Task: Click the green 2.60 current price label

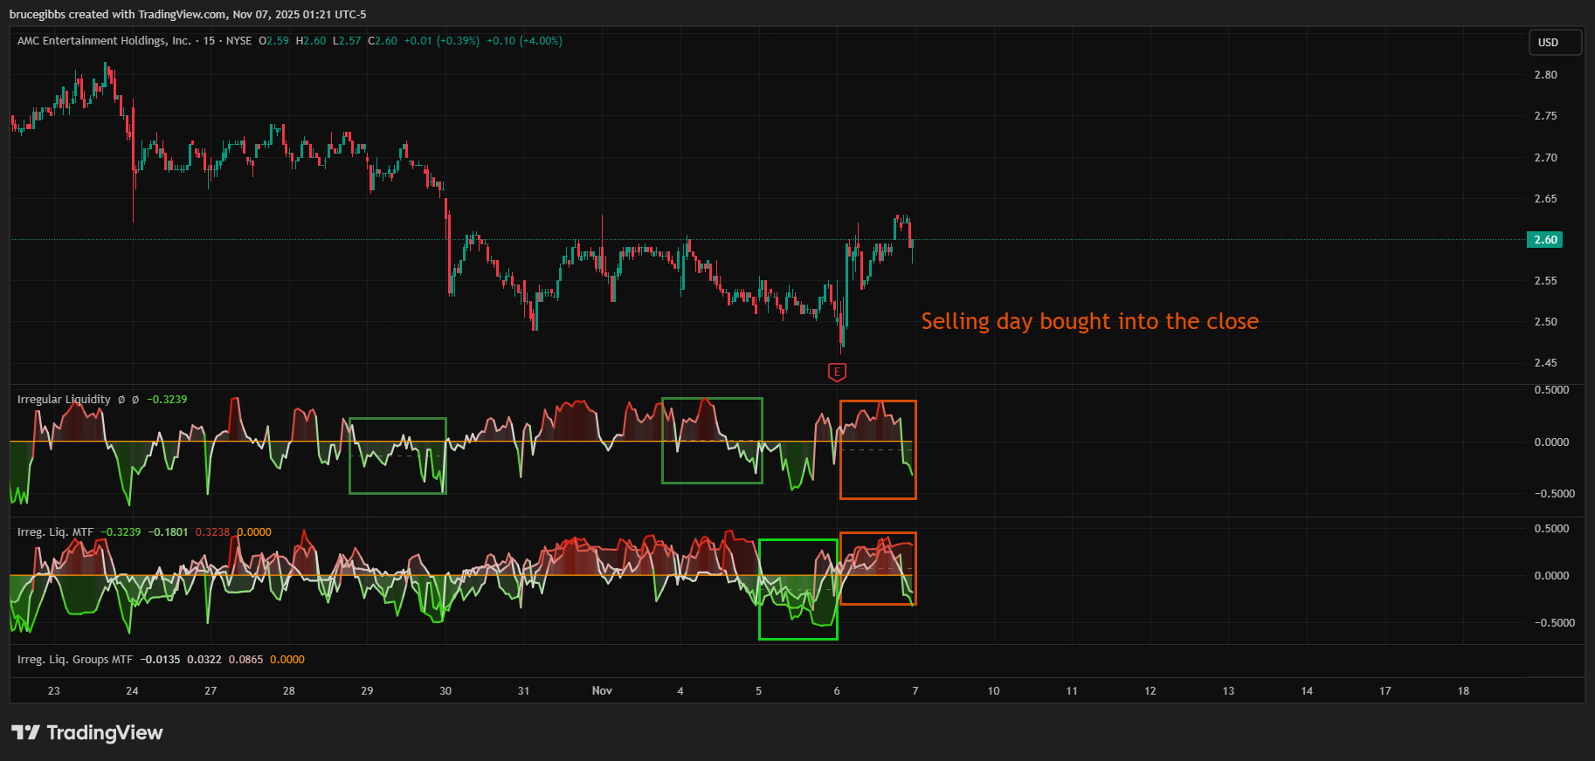Action: point(1544,240)
